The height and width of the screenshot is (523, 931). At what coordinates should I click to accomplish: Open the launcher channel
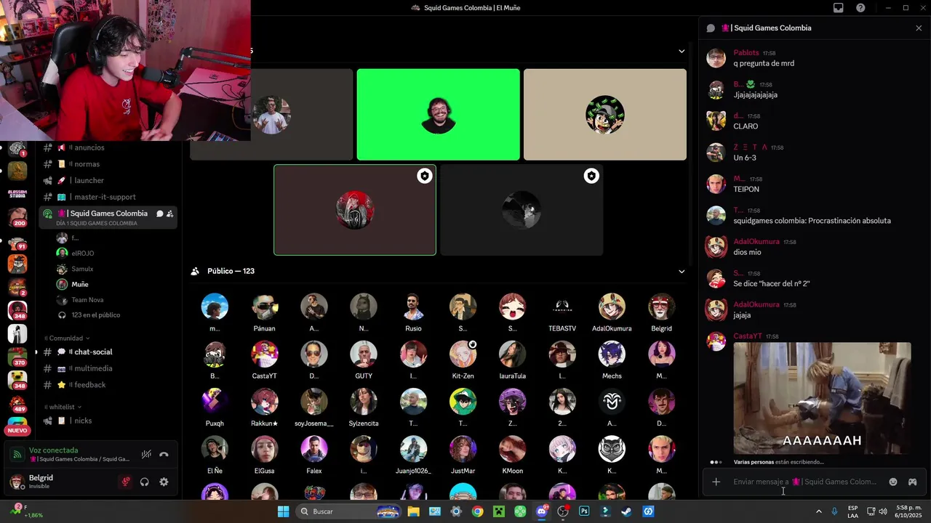pos(108,180)
